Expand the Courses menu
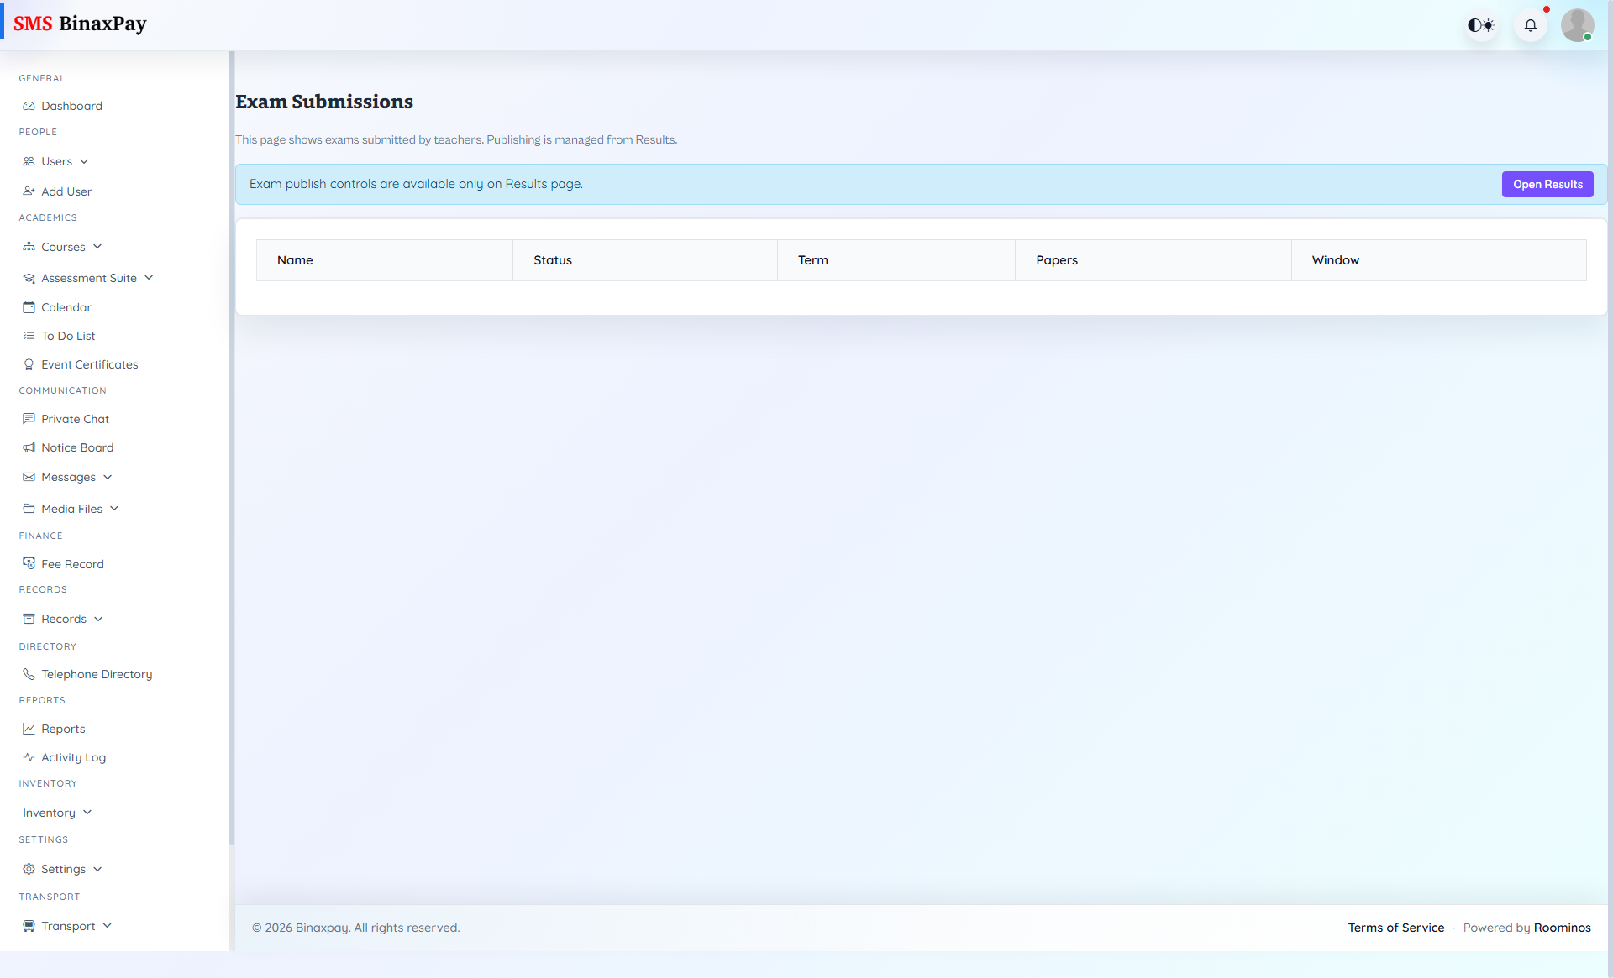The width and height of the screenshot is (1613, 978). click(63, 247)
